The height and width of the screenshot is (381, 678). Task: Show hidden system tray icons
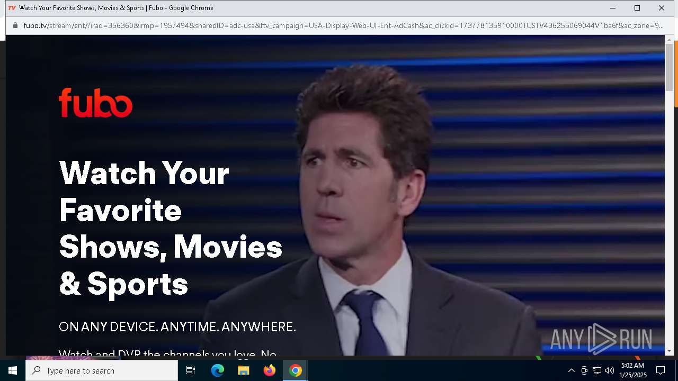coord(571,370)
